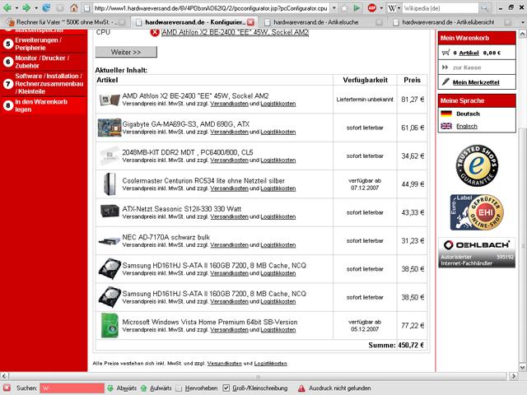Click the Coolermaster Centurion case thumbnail
Screen dimensions: 527x395
click(x=110, y=184)
